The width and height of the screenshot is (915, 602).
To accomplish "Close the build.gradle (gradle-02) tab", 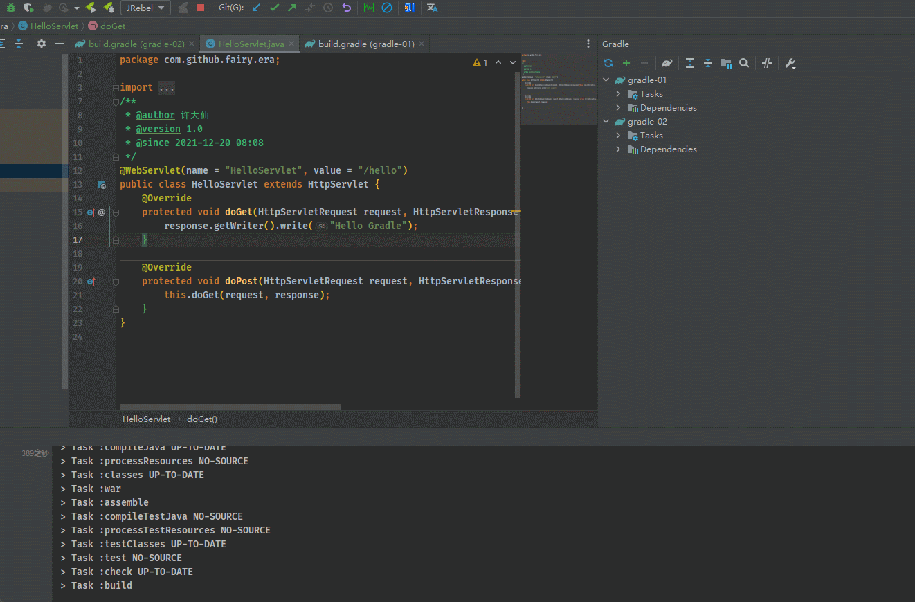I will 192,44.
